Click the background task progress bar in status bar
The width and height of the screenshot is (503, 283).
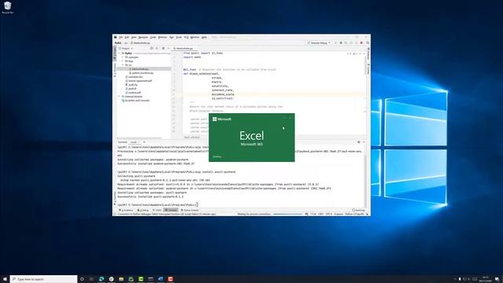(x=287, y=214)
